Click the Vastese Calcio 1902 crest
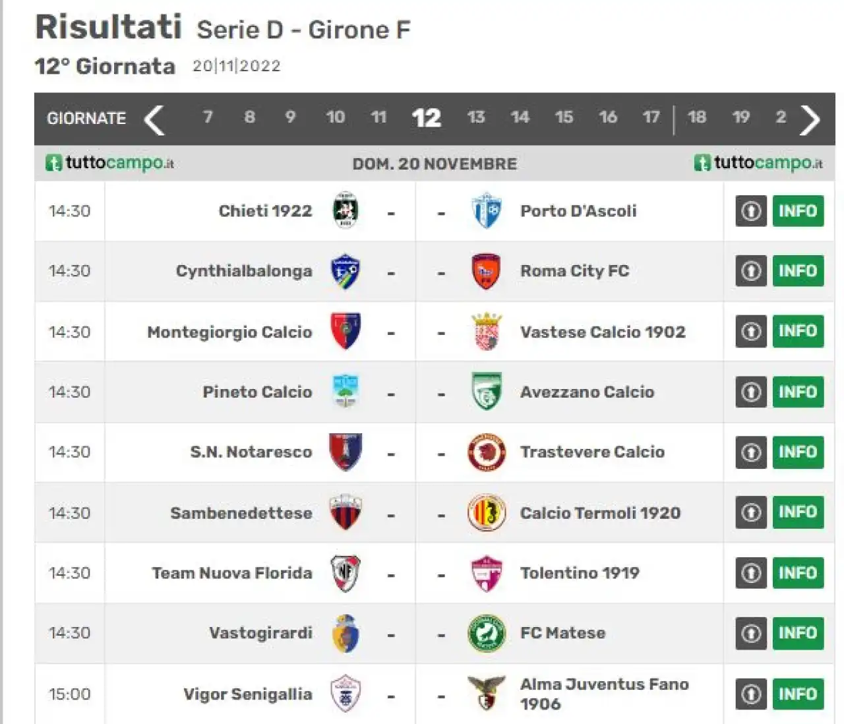The image size is (844, 724). click(487, 332)
